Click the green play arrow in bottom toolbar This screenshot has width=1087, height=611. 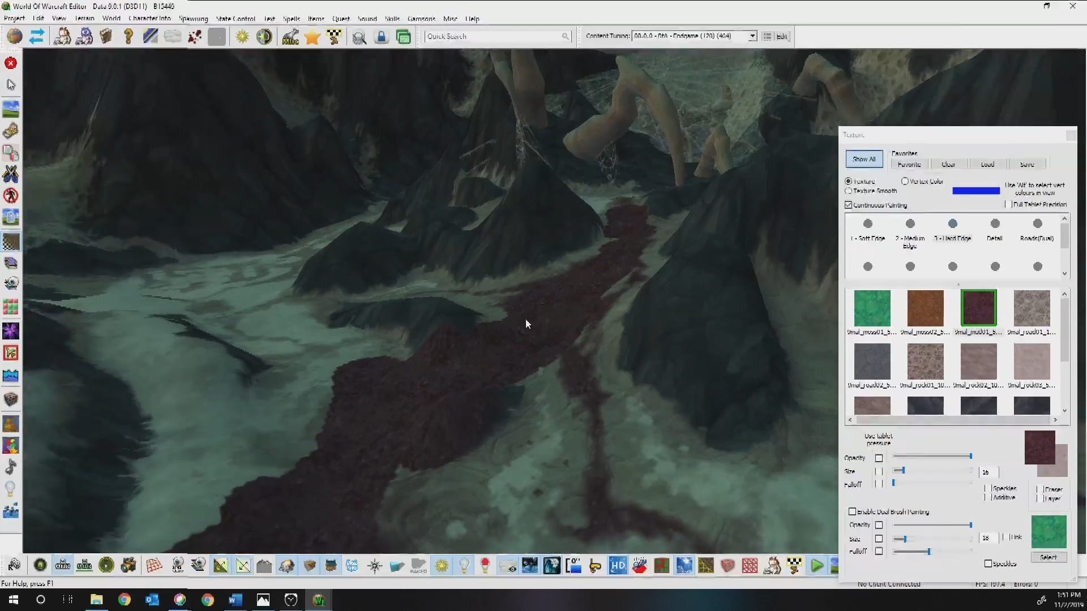point(816,565)
